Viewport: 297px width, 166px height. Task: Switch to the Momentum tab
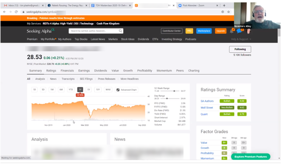point(164,71)
